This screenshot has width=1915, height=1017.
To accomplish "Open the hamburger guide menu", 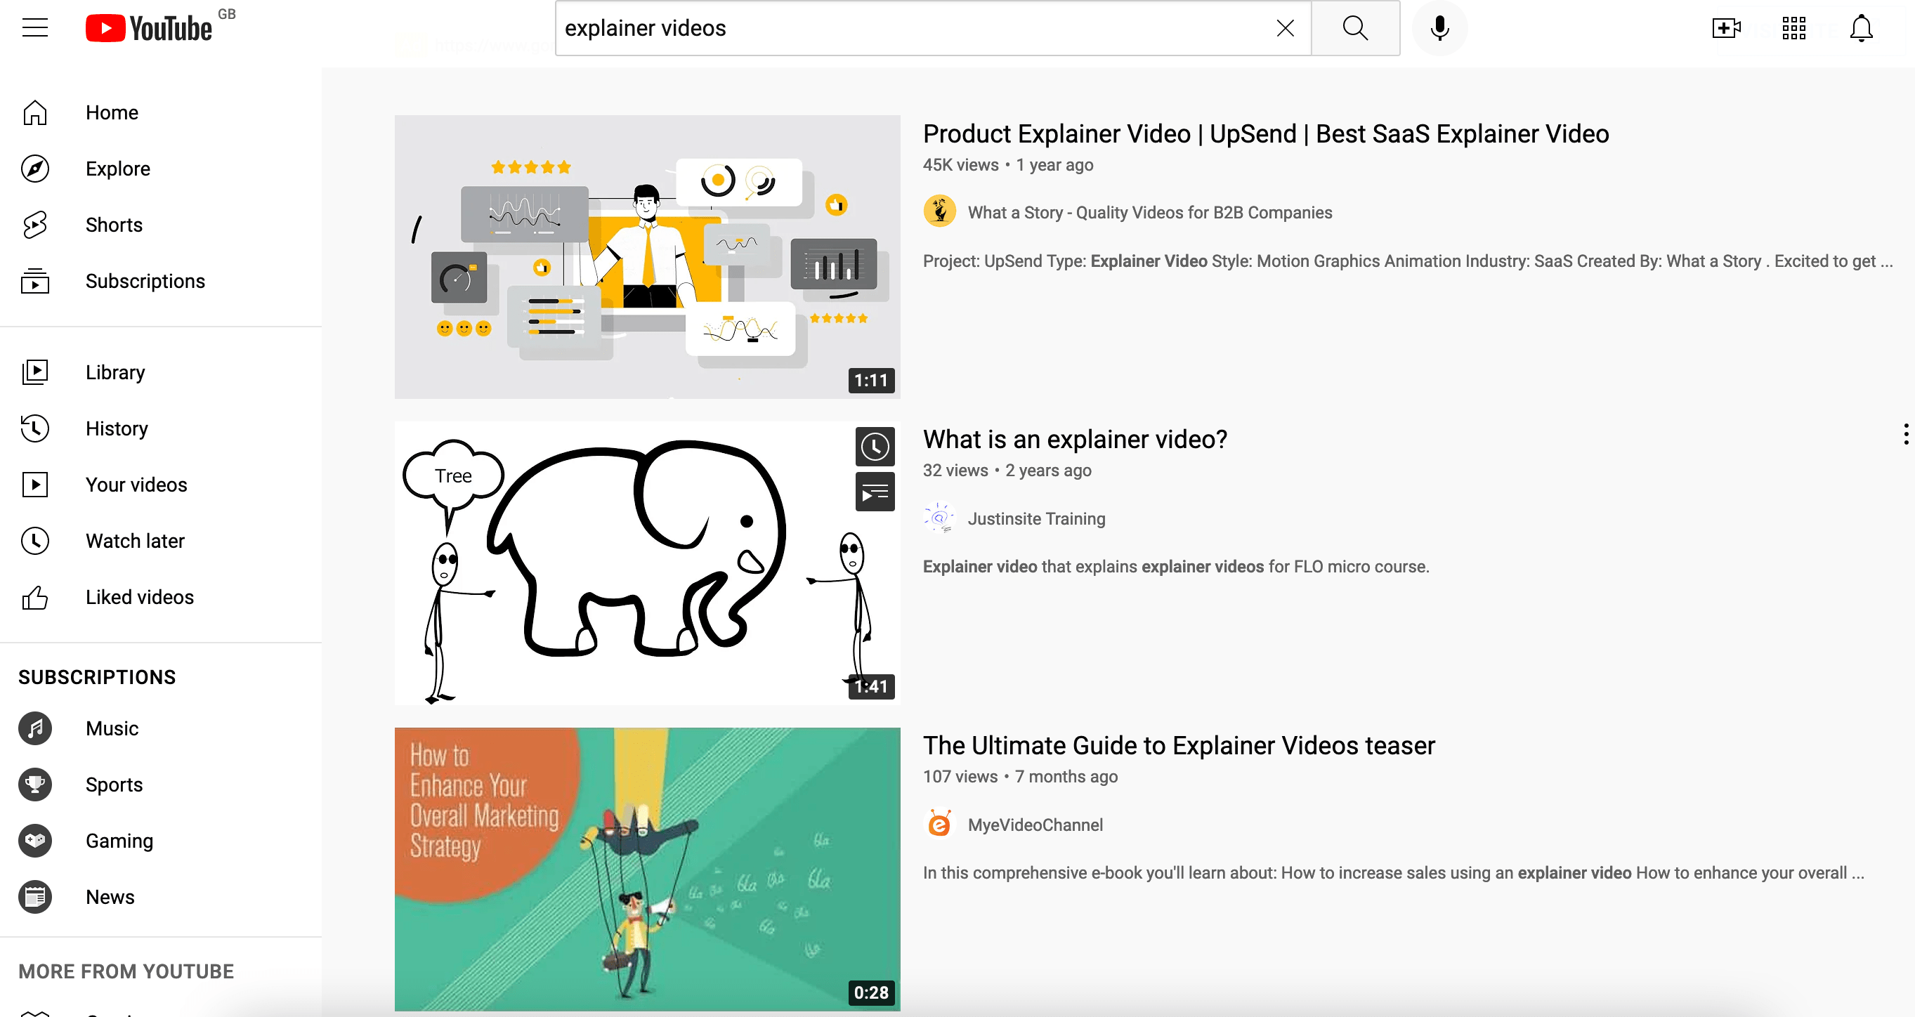I will pyautogui.click(x=35, y=28).
